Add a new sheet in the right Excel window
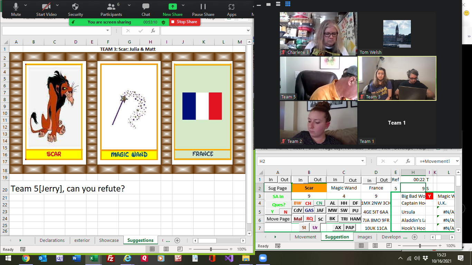 point(415,237)
